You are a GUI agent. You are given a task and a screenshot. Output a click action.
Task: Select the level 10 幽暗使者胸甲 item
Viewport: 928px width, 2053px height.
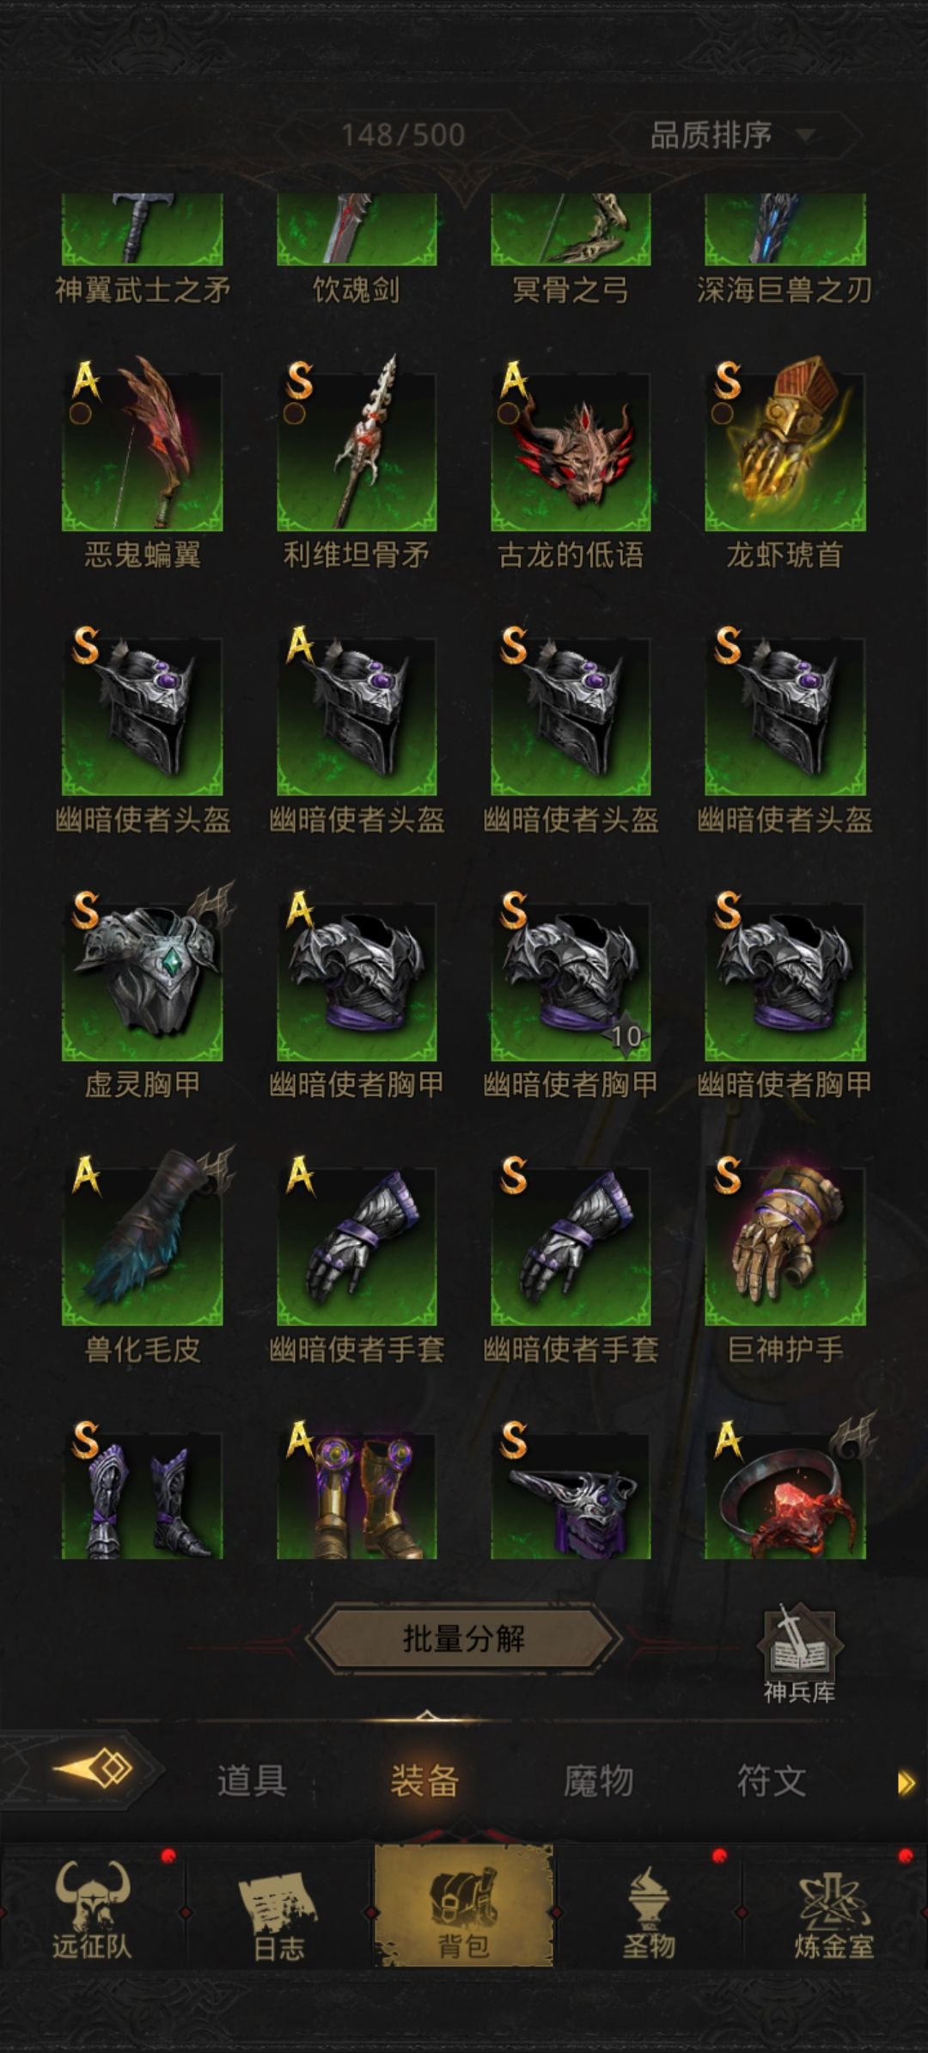pyautogui.click(x=571, y=981)
